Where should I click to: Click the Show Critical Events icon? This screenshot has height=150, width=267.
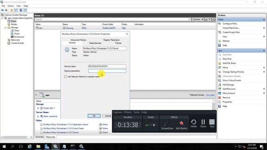point(219,80)
